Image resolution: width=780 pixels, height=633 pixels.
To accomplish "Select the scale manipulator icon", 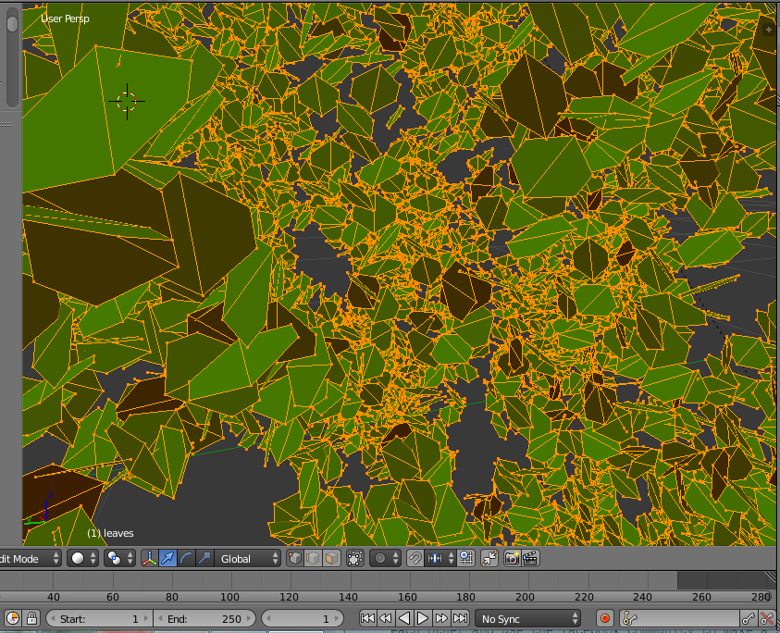I will (x=204, y=558).
